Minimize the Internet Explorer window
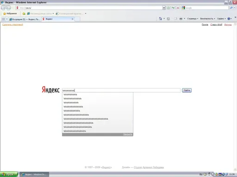 226,2
